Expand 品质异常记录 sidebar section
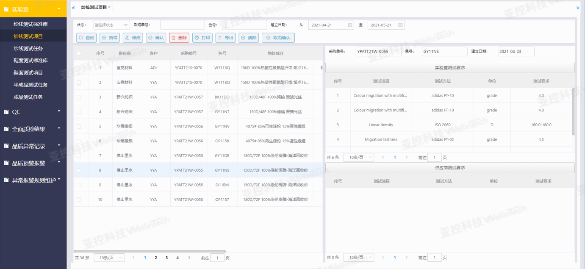Image resolution: width=585 pixels, height=269 pixels. pos(33,146)
